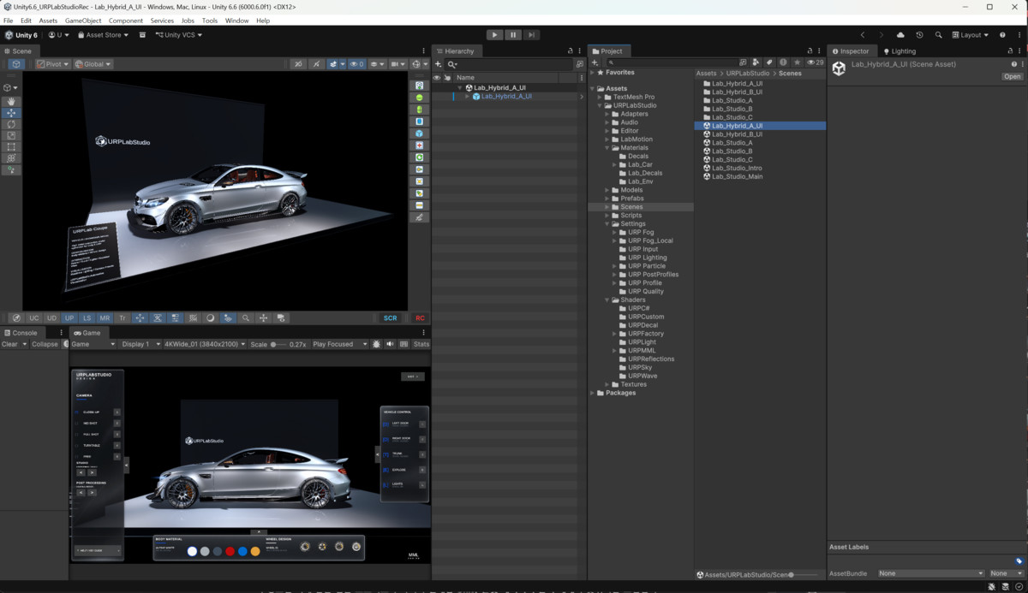
Task: Adjust the Project icon size slider
Action: tap(803, 575)
